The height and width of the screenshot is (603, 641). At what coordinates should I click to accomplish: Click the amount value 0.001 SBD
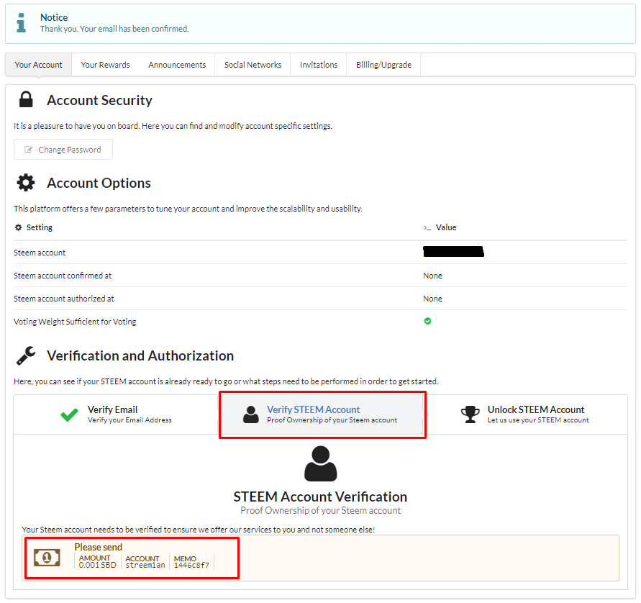pyautogui.click(x=97, y=565)
